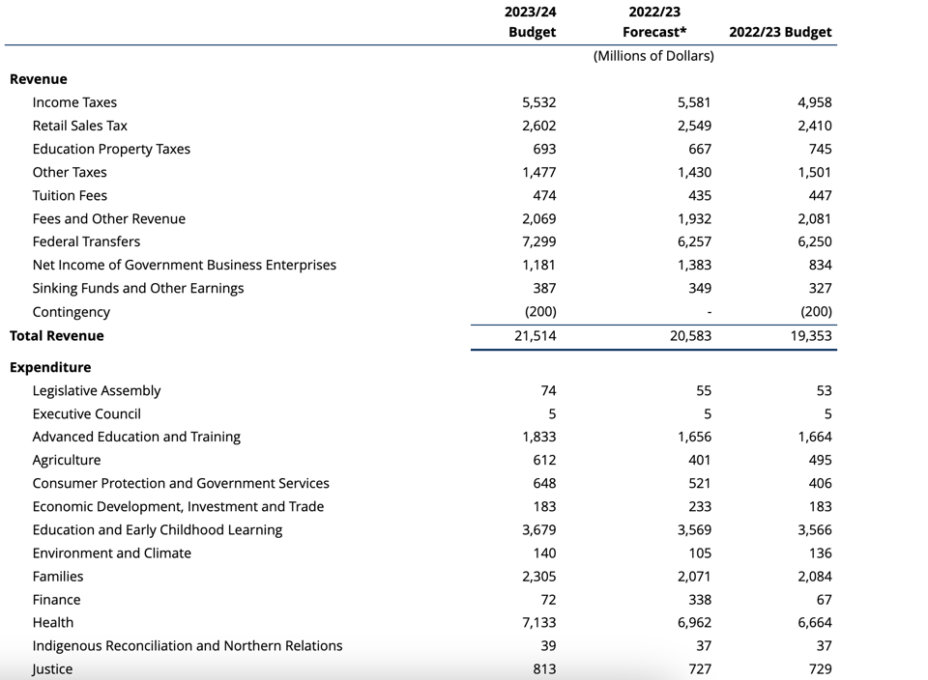Select Net Income budget value 834
This screenshot has width=928, height=680.
[821, 265]
